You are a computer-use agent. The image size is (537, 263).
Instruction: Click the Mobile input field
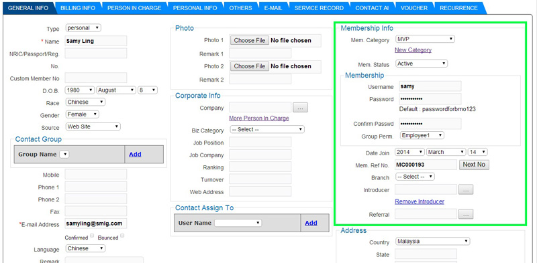point(96,175)
